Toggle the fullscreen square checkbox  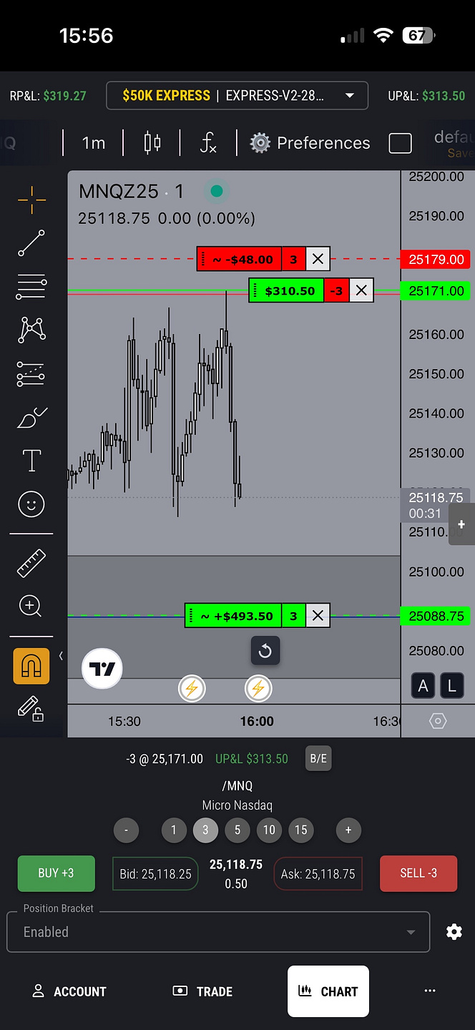pos(400,143)
